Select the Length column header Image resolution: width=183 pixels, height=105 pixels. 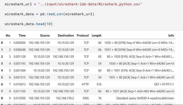coord(96,36)
